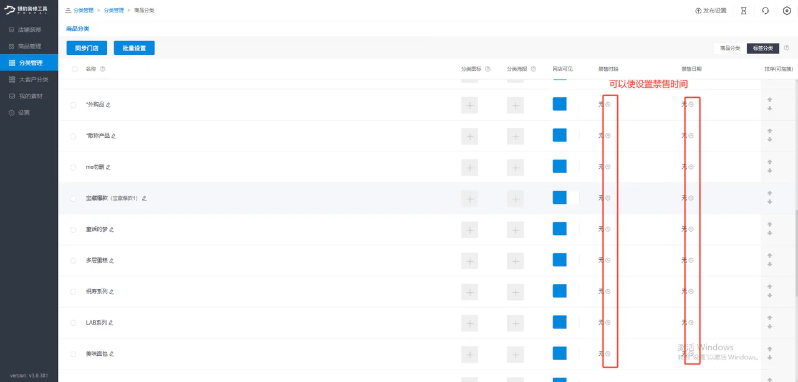Image resolution: width=798 pixels, height=382 pixels.
Task: Rename mo勿删 using its edit pencil
Action: click(x=108, y=167)
